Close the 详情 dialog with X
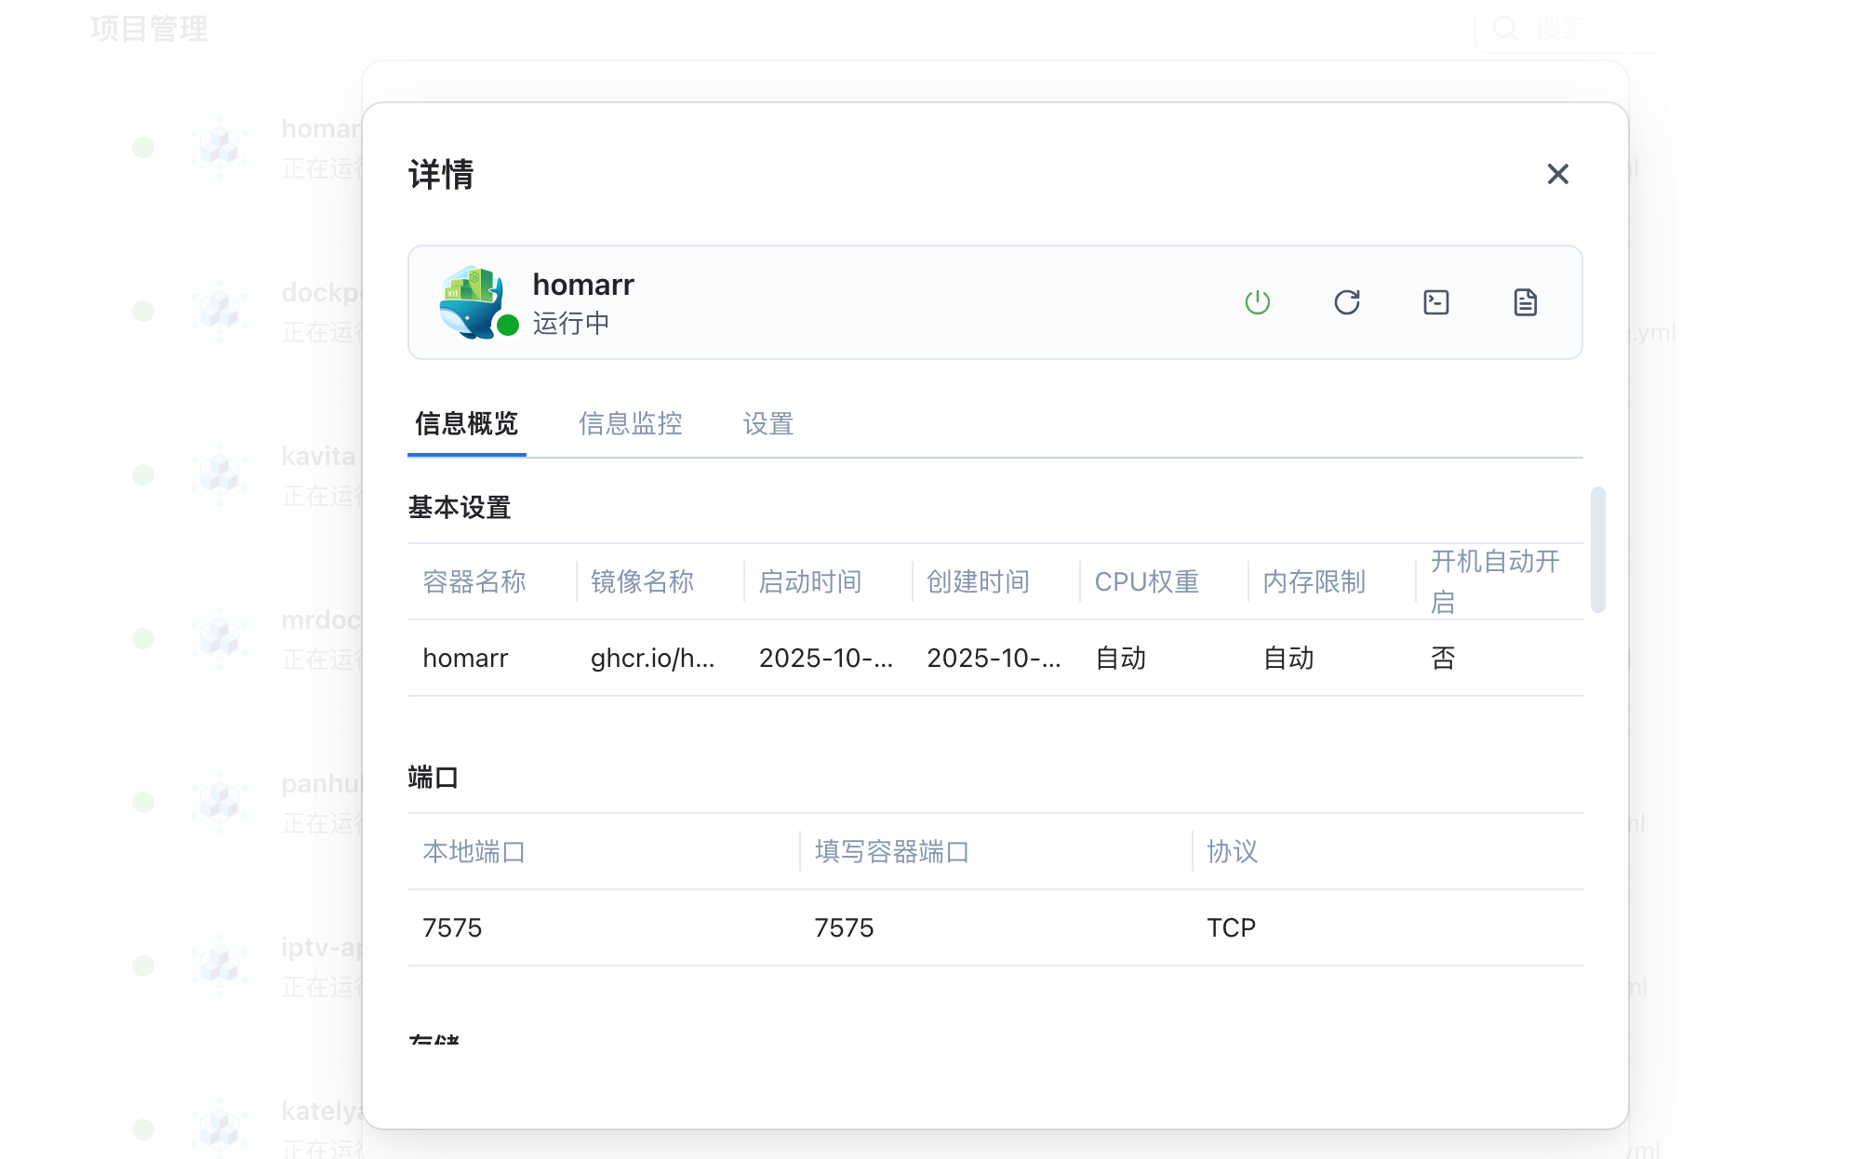Viewport: 1868px width, 1159px height. tap(1557, 174)
